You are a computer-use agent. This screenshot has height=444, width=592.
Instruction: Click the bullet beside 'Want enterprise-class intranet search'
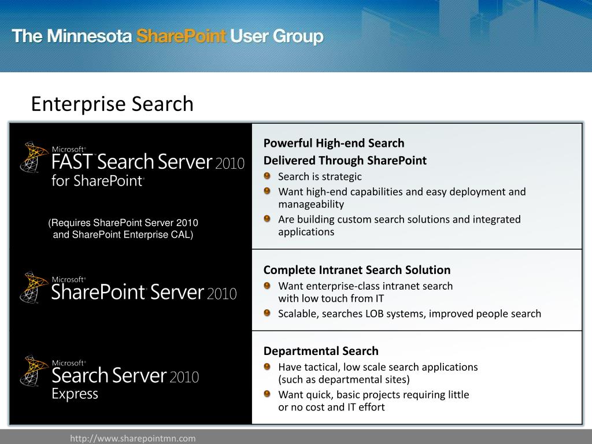tap(267, 286)
